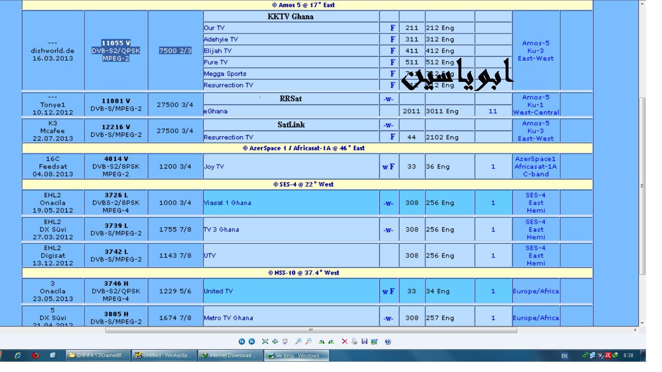Start the slide show
Screen dimensions: 662x372
pos(285,341)
